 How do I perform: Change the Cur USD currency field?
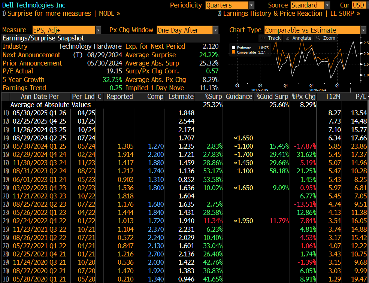[359, 5]
